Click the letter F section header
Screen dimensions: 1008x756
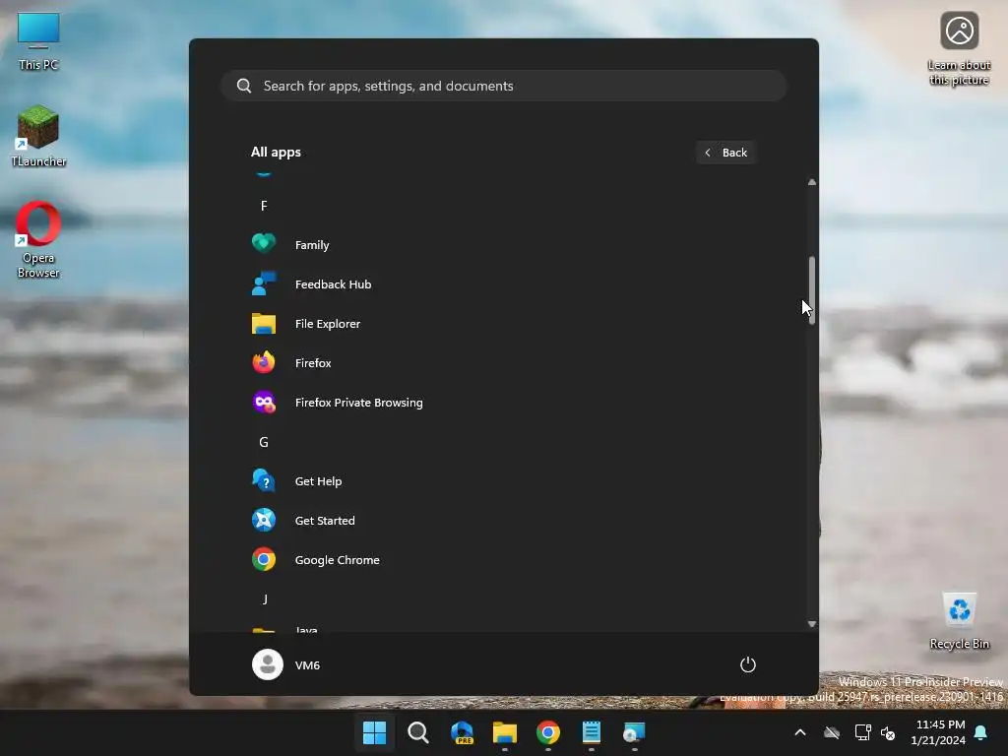click(x=264, y=206)
